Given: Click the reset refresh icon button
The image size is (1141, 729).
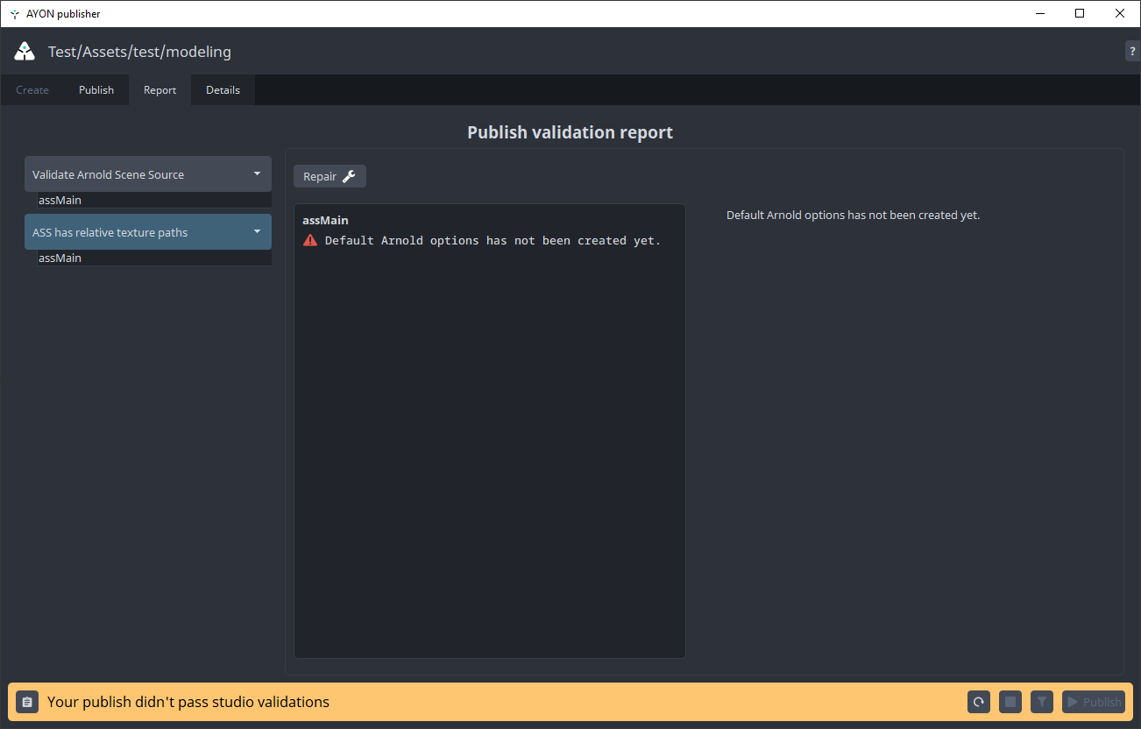Looking at the screenshot, I should pos(979,702).
